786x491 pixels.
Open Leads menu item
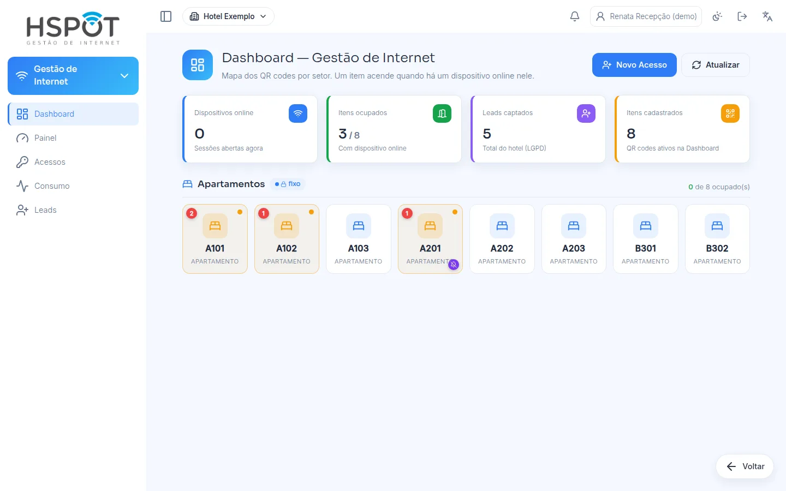click(x=73, y=210)
